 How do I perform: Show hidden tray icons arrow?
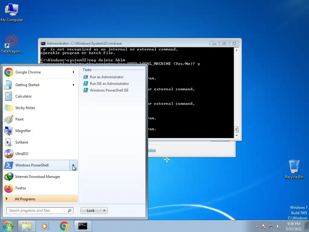(x=256, y=226)
